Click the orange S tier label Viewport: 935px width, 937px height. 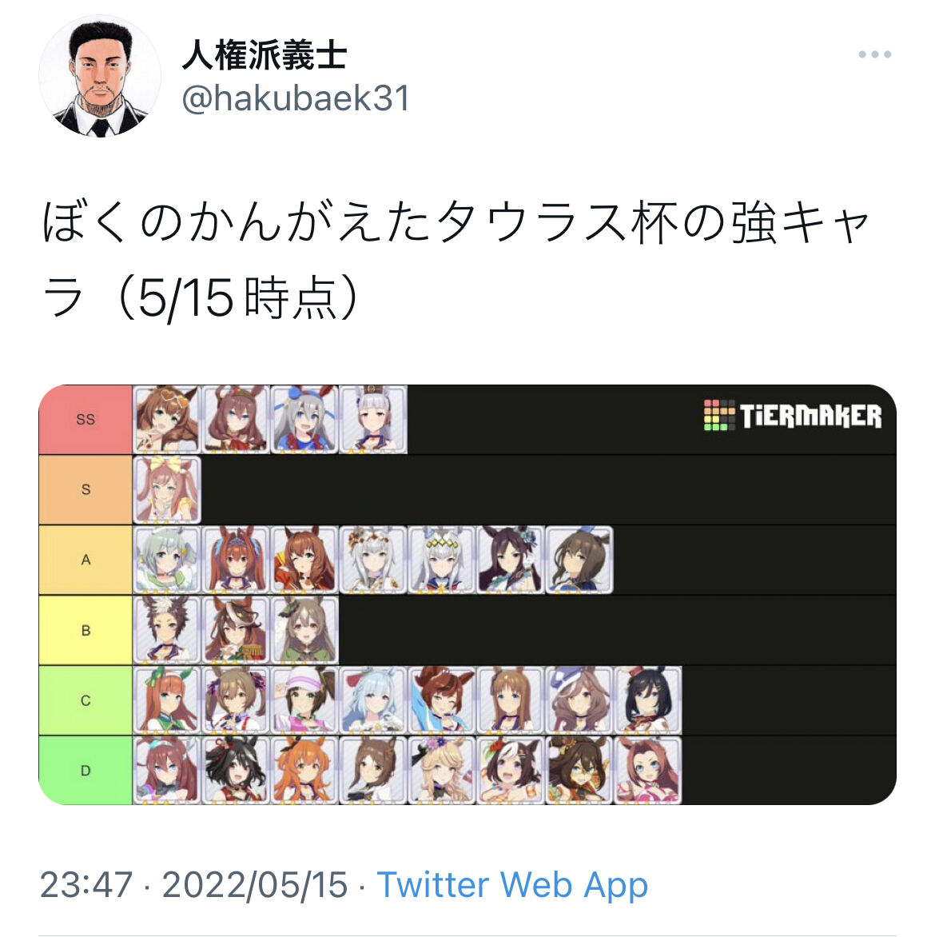coord(86,490)
